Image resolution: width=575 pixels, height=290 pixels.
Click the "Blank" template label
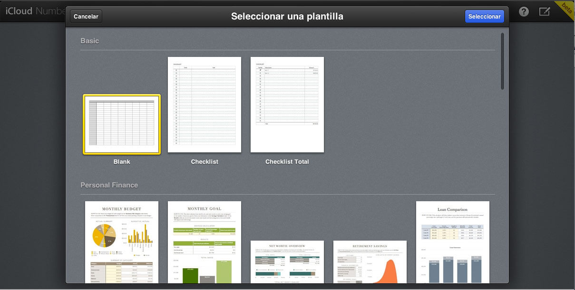[122, 162]
